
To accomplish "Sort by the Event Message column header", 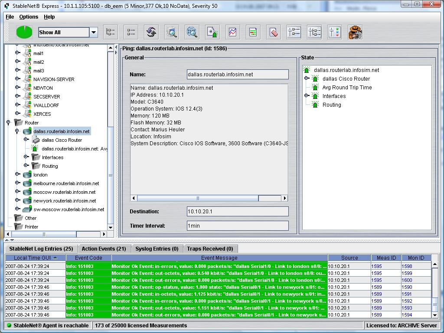I will [x=219, y=258].
